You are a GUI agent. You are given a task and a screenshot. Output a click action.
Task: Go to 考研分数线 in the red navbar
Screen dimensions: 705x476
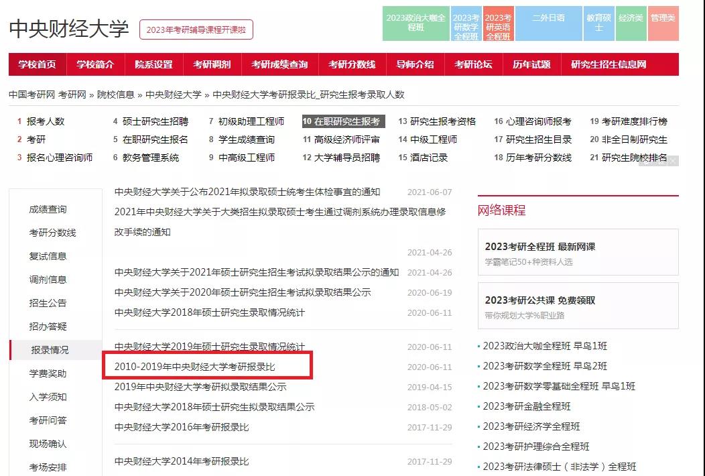coord(351,64)
